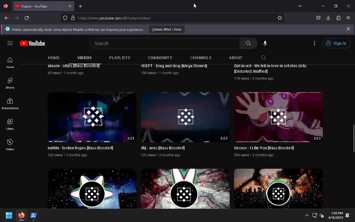Play Geoxor - I Like You thumbnail
Image resolution: width=355 pixels, height=222 pixels.
pyautogui.click(x=278, y=117)
